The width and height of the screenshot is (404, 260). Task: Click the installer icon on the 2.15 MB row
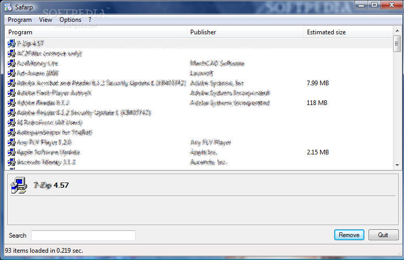pos(11,152)
